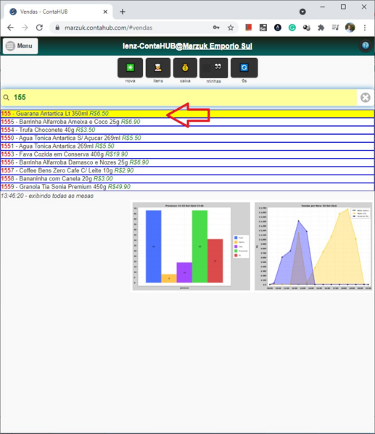Open the Menu button
This screenshot has height=434, width=375.
click(x=20, y=46)
